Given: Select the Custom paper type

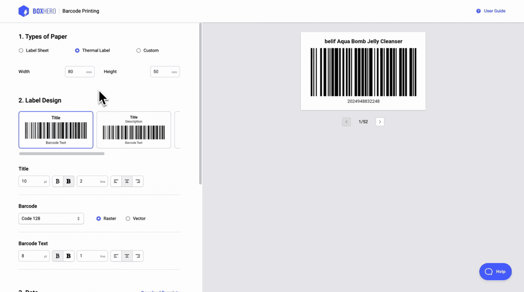Looking at the screenshot, I should (x=139, y=51).
